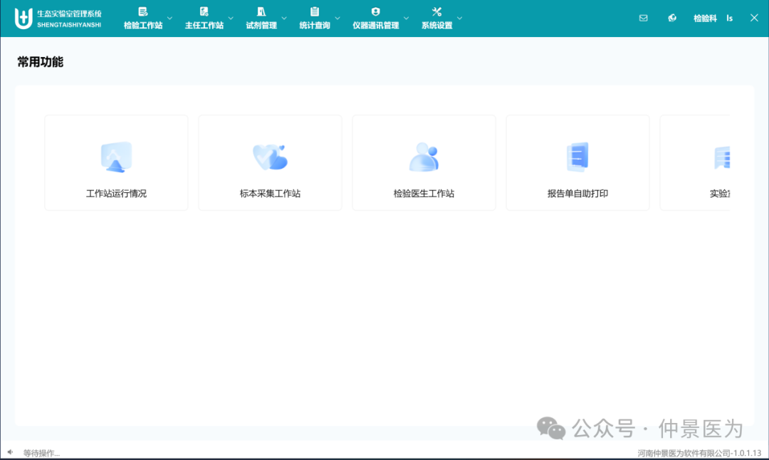Click the 检验科 department label
Image resolution: width=769 pixels, height=460 pixels.
pyautogui.click(x=705, y=19)
